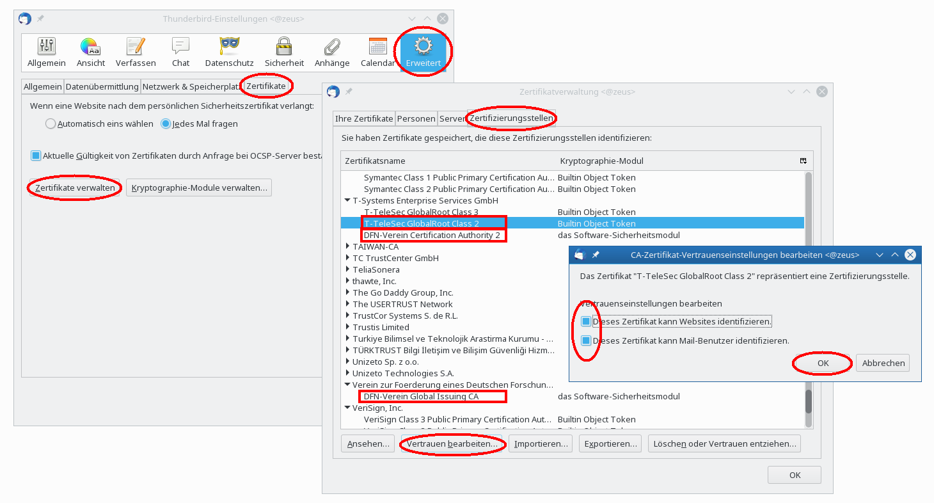Viewport: 934px width, 503px height.
Task: Select 'DFN-Verein Certification Authority 2' row
Action: point(573,235)
